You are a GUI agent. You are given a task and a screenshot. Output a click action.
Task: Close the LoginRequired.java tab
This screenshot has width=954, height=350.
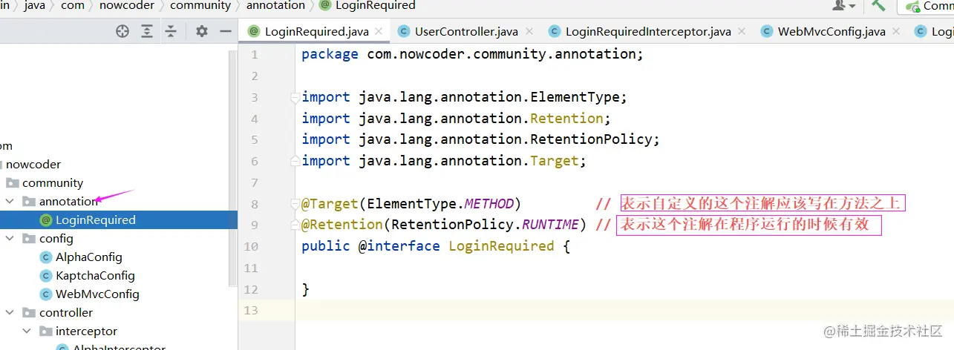pos(379,31)
